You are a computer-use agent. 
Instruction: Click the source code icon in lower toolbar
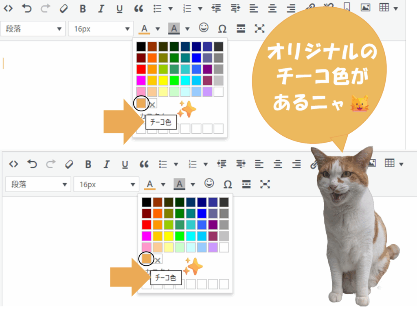click(14, 164)
